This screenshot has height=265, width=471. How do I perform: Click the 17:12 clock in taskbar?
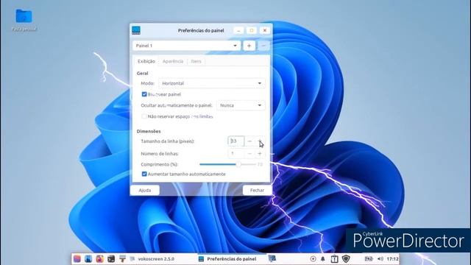[x=392, y=258]
